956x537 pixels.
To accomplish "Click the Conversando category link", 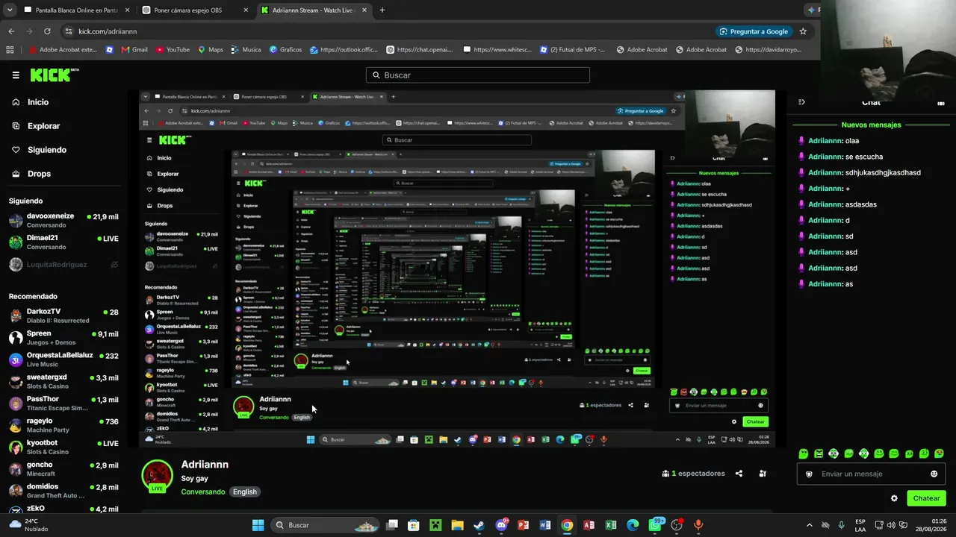I will (x=202, y=492).
